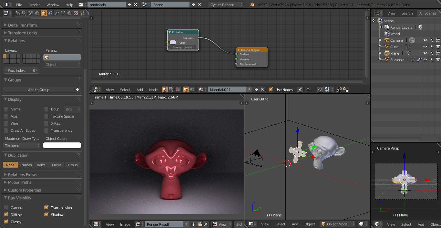This screenshot has width=441, height=228.
Task: Open Scene properties tab
Action: point(31,13)
